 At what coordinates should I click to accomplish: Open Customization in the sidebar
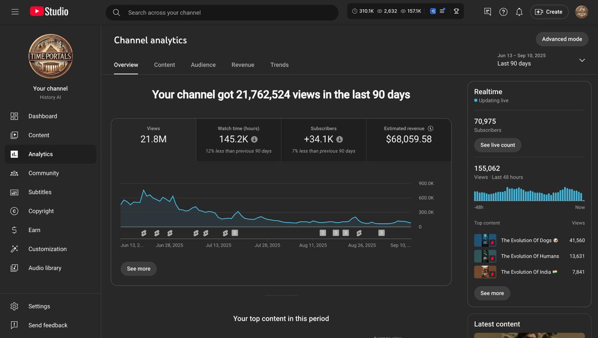47,249
